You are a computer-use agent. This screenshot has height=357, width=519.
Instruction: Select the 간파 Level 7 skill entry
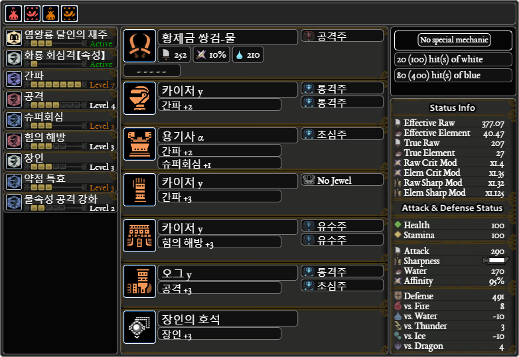point(60,80)
